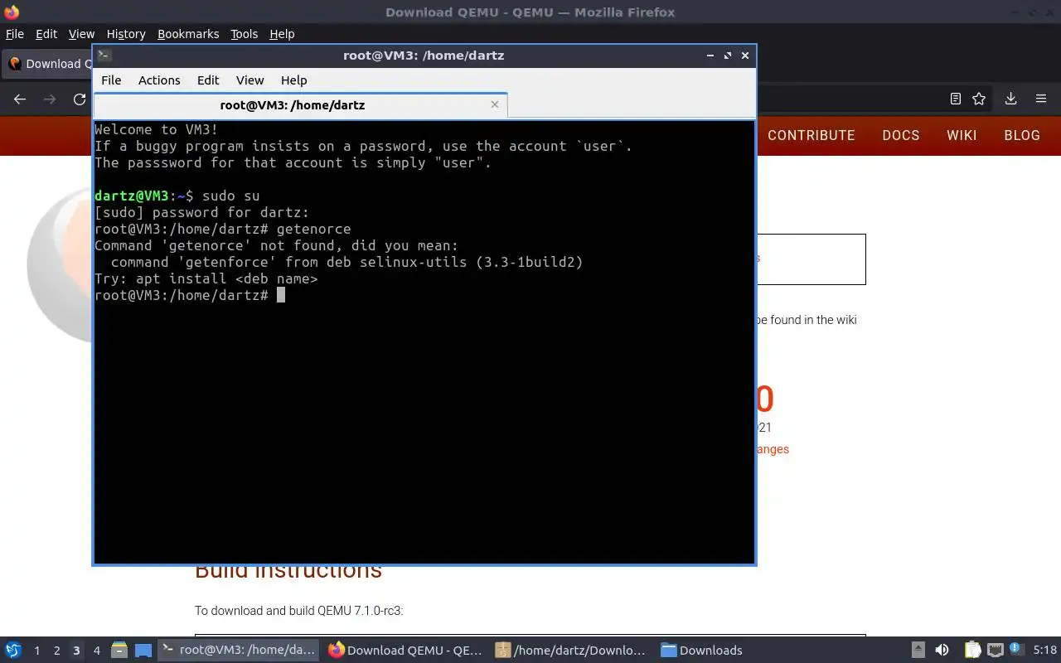Click Firefox logo in title bar
The width and height of the screenshot is (1061, 663).
coord(12,12)
